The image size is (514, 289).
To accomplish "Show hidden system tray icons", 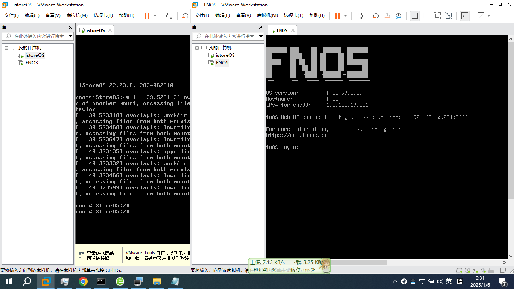I will [x=395, y=281].
